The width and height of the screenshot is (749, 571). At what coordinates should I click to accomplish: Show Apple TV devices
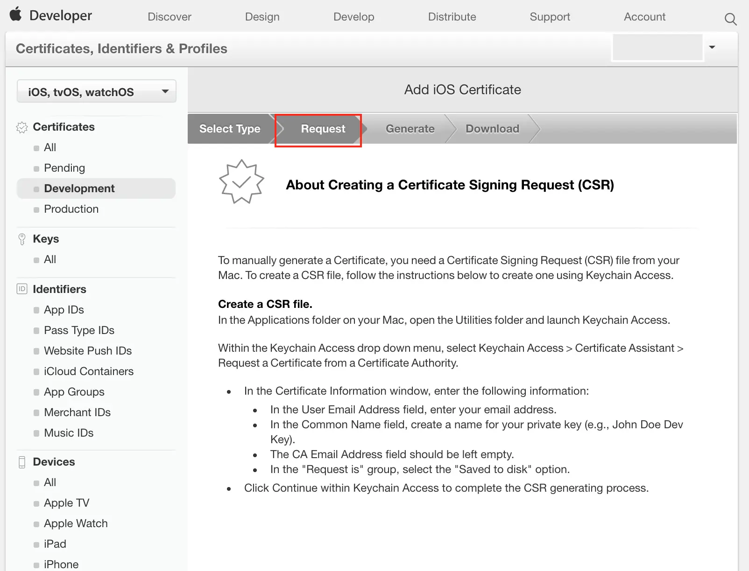click(67, 503)
